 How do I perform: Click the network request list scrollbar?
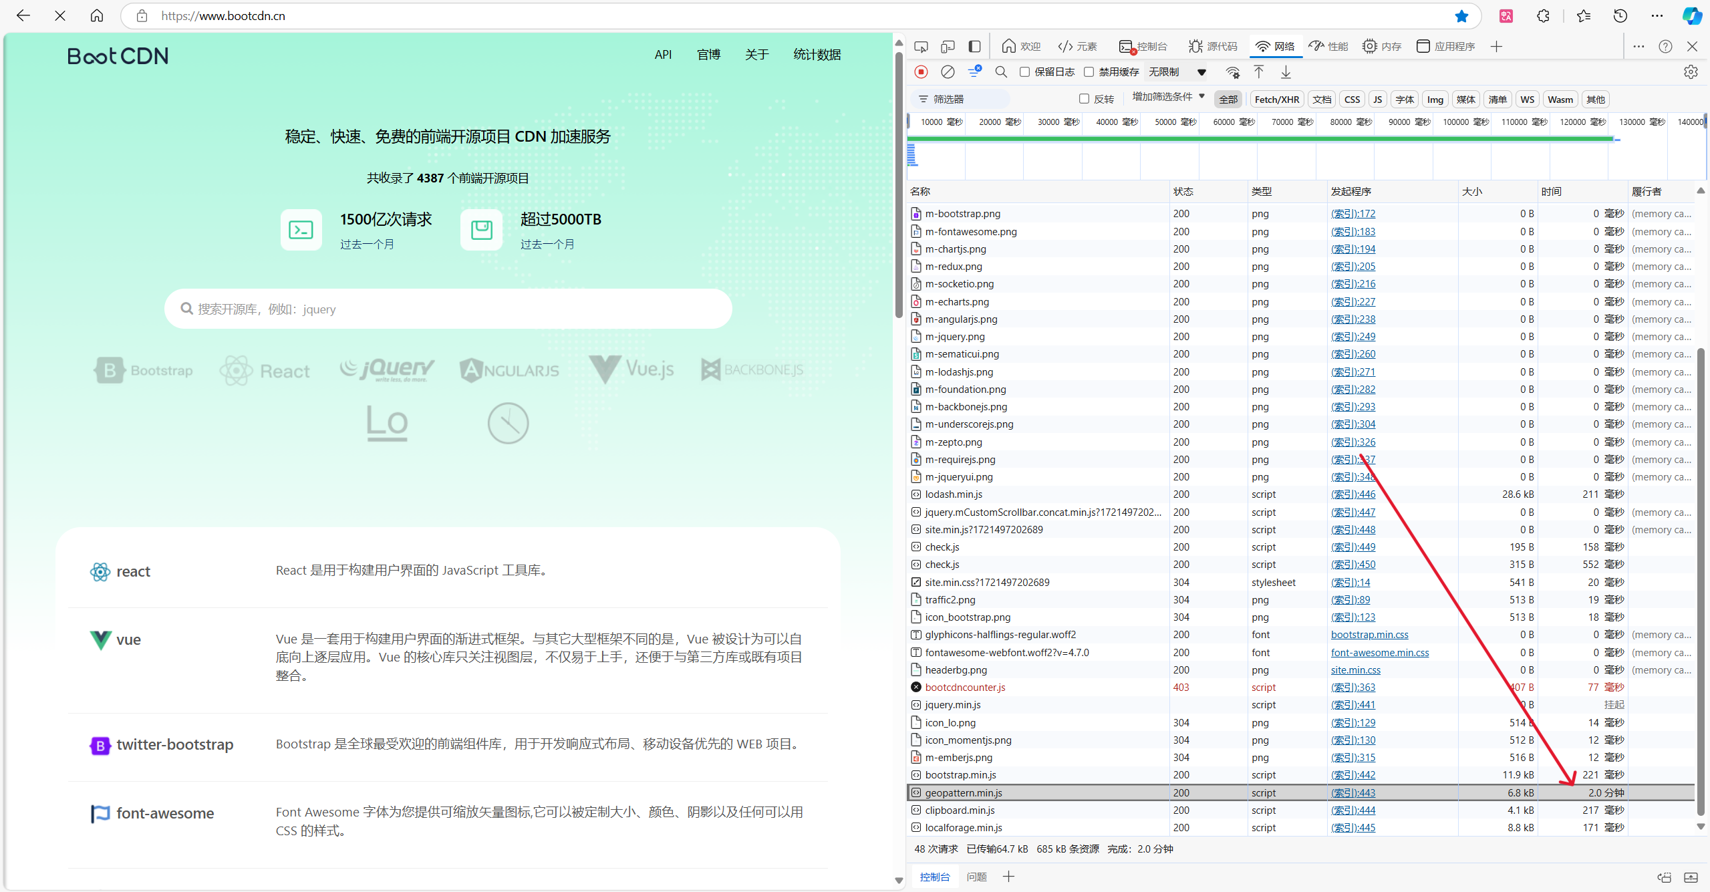[x=1701, y=581]
